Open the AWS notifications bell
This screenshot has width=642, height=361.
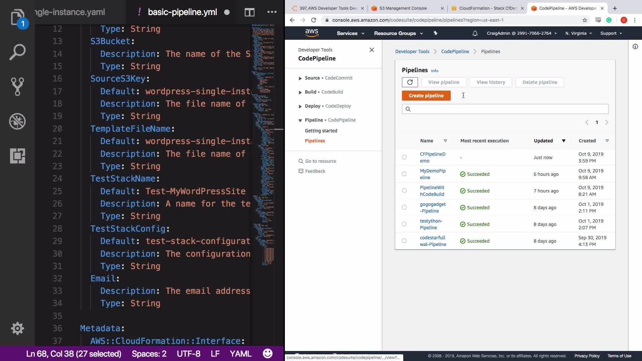tap(475, 33)
